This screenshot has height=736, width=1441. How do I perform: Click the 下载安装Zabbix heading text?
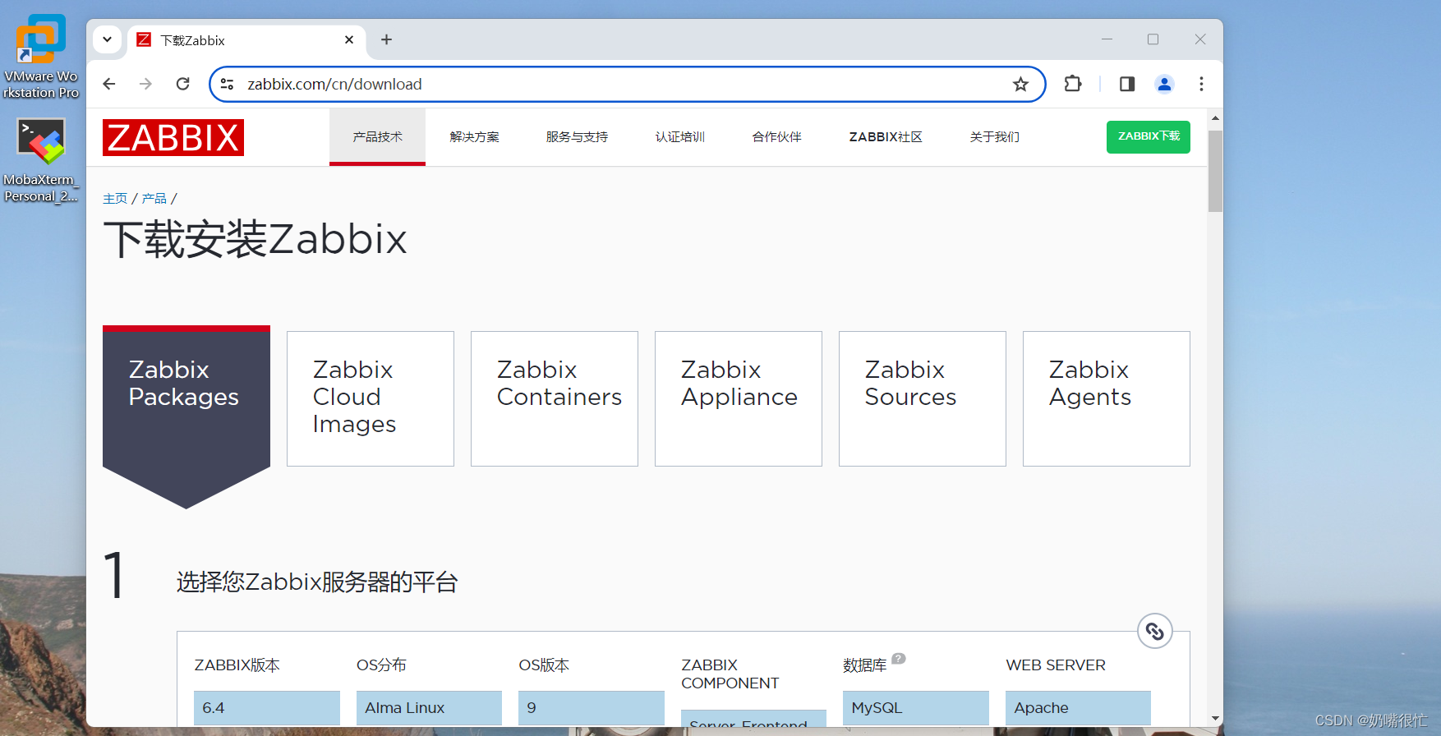[x=256, y=240]
